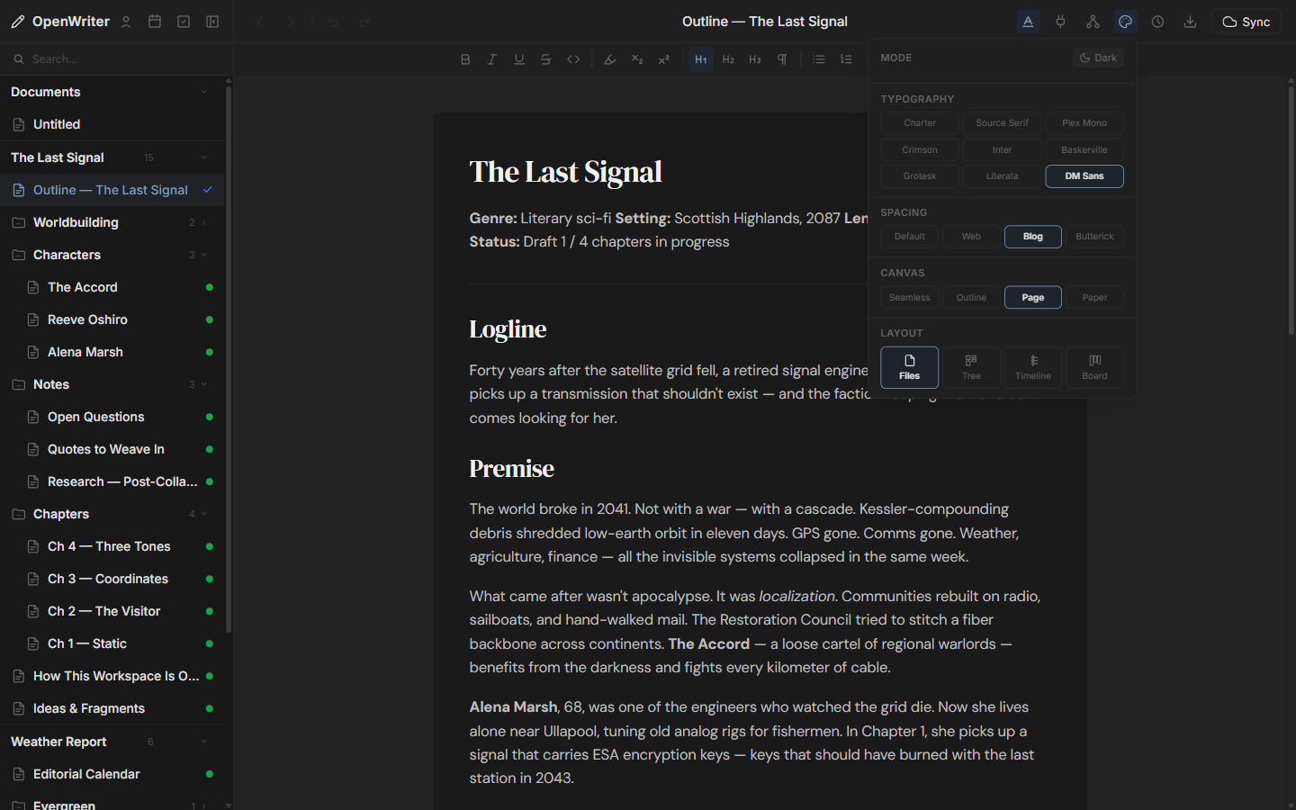Open Ch 1 — Static document
This screenshot has height=810, width=1296.
coord(87,643)
